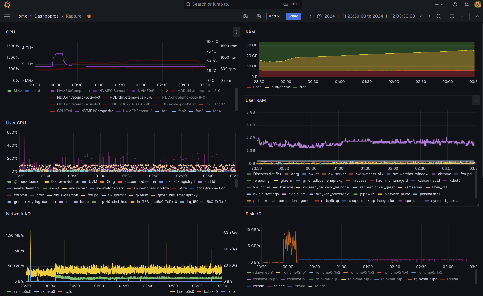Open the help question mark icon
Viewport: 483px width, 296px height.
[455, 4]
